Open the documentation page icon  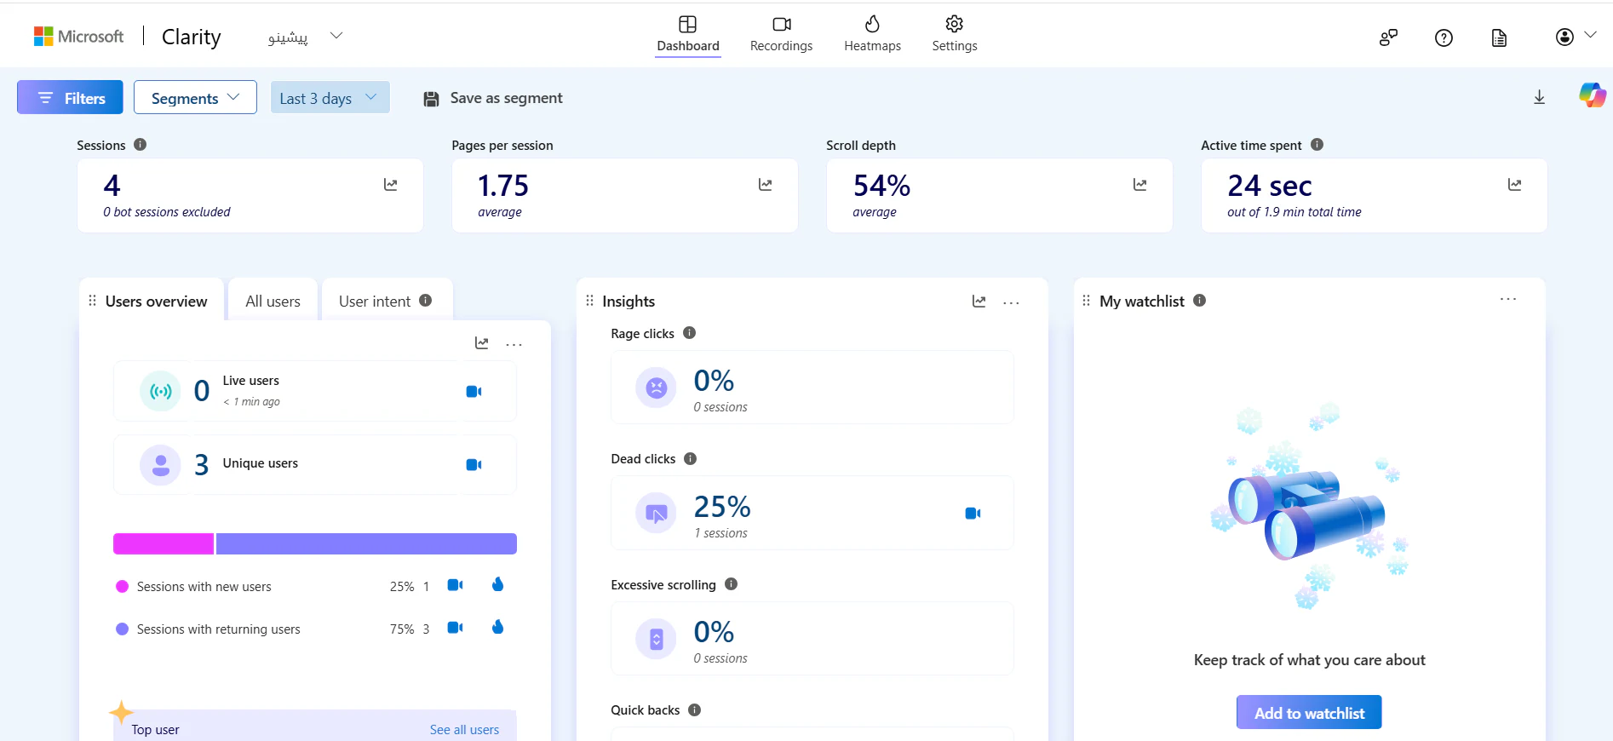pyautogui.click(x=1499, y=37)
